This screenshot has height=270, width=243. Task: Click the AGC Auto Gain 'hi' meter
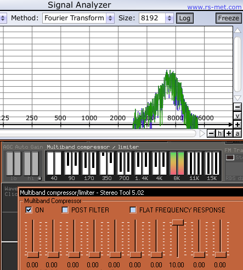tap(31, 164)
